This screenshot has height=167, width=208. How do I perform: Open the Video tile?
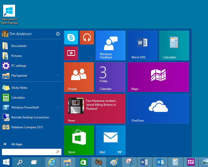pyautogui.click(x=71, y=53)
